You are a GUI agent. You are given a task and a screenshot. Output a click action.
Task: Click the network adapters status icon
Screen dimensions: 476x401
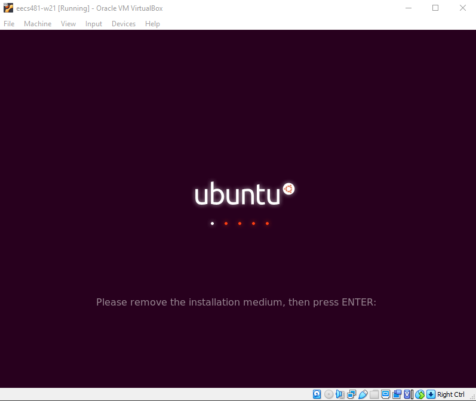(x=351, y=394)
